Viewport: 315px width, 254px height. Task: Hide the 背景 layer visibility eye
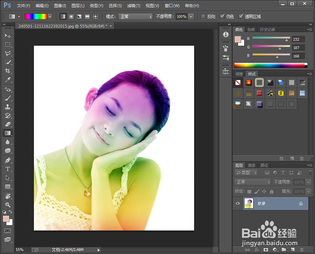click(238, 203)
